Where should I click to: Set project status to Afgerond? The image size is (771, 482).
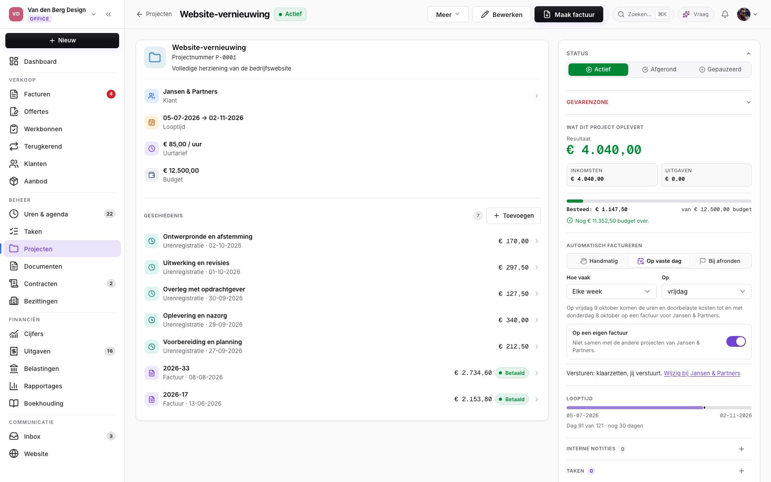[x=659, y=70]
